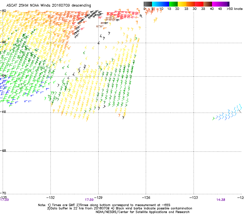Click the '25' legend scale label

[x=186, y=9]
